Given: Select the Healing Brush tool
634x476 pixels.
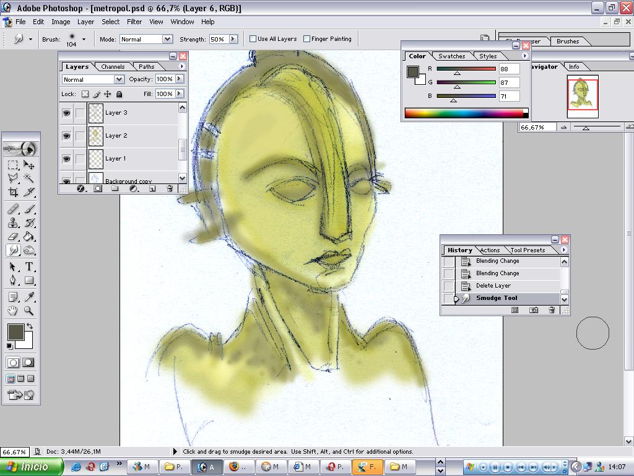Looking at the screenshot, I should point(13,209).
